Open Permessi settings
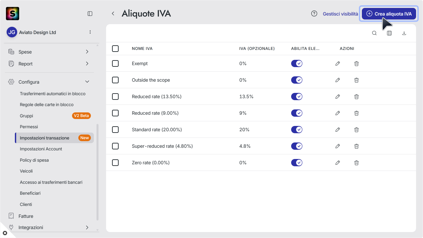 [29, 127]
